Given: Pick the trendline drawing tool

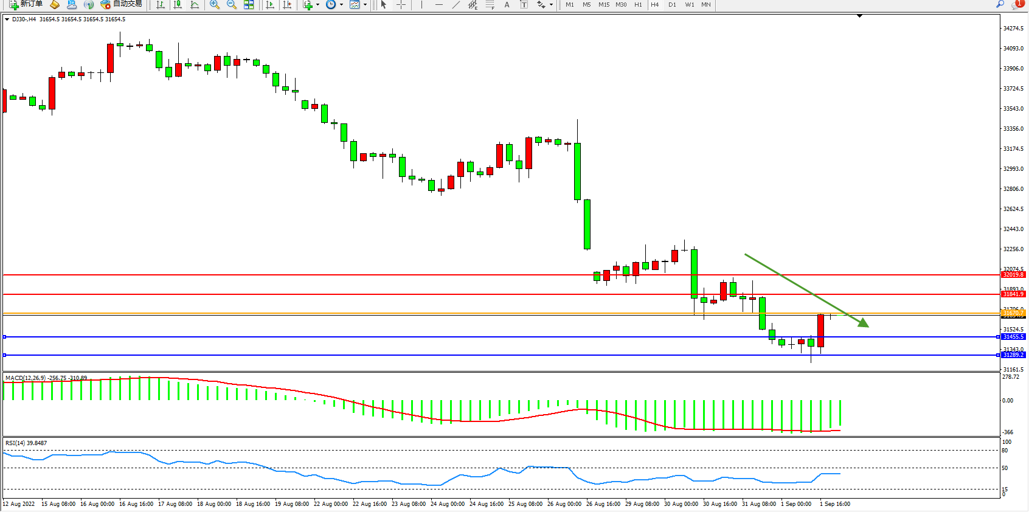Looking at the screenshot, I should (456, 4).
